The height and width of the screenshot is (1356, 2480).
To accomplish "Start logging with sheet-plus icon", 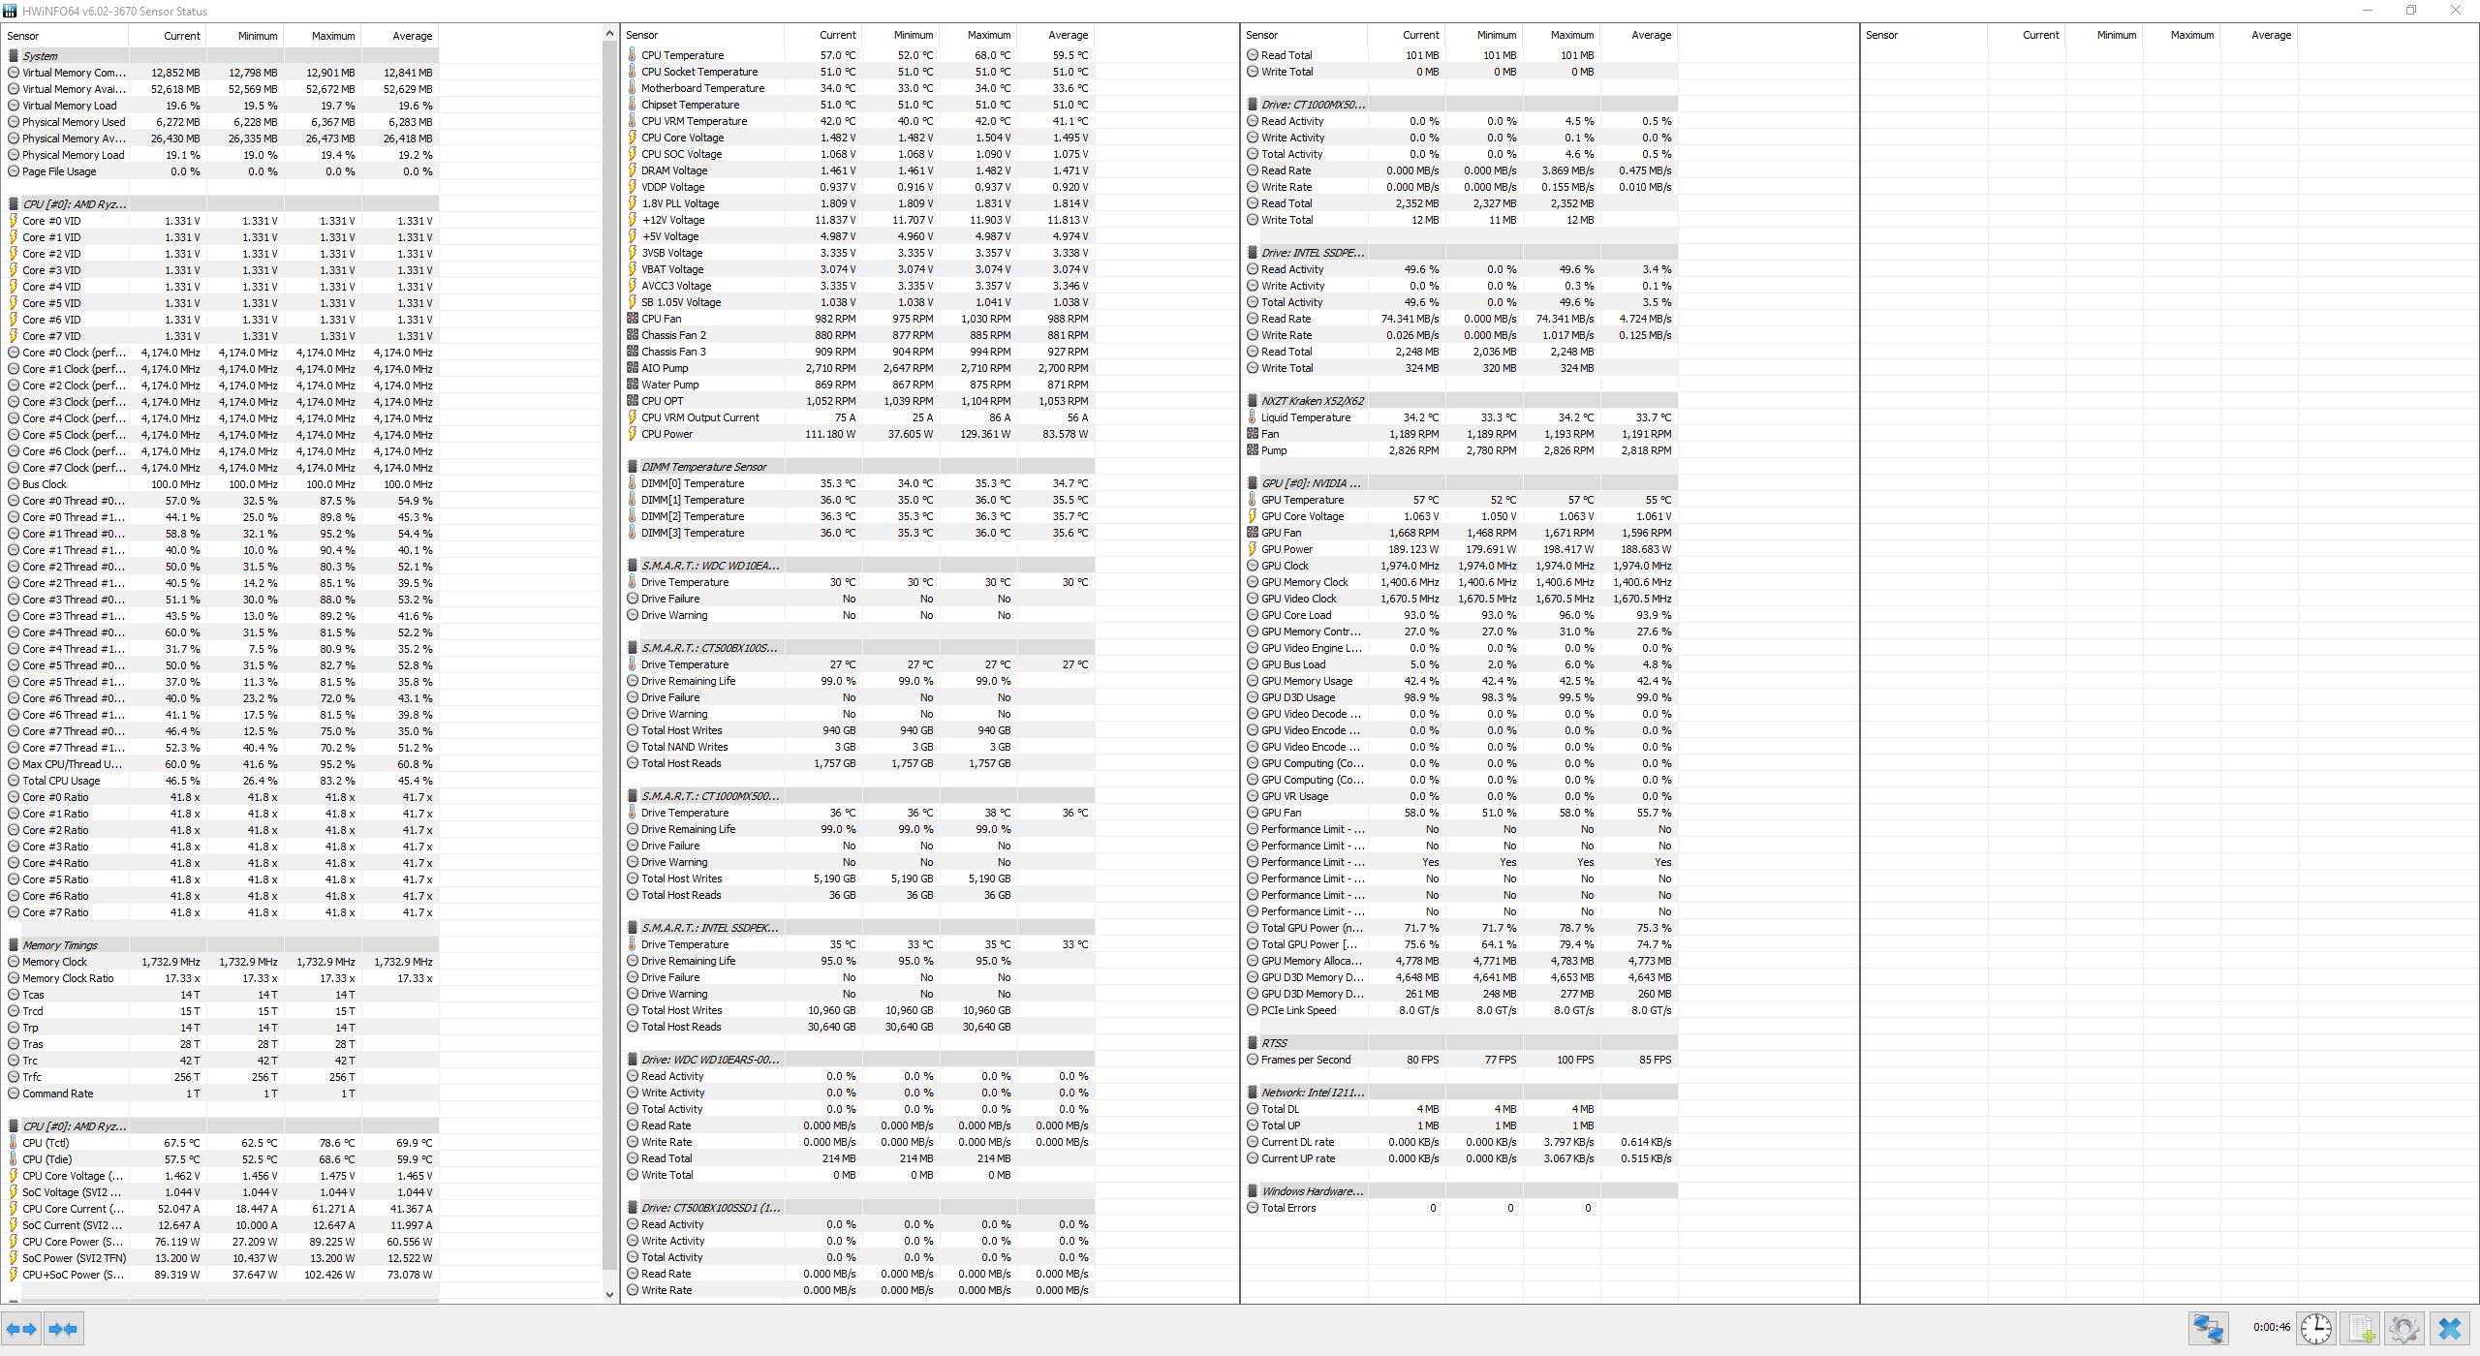I will point(2361,1328).
